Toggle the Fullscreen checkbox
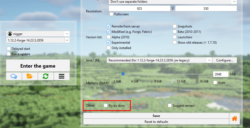This screenshot has height=128, width=250. point(111,14)
